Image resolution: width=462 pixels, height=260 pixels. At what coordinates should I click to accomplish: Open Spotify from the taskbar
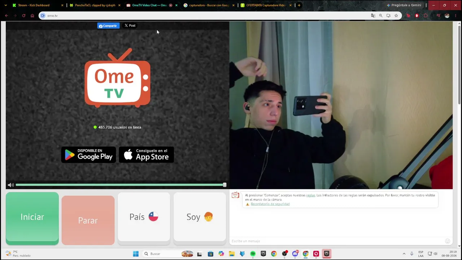pos(253,254)
